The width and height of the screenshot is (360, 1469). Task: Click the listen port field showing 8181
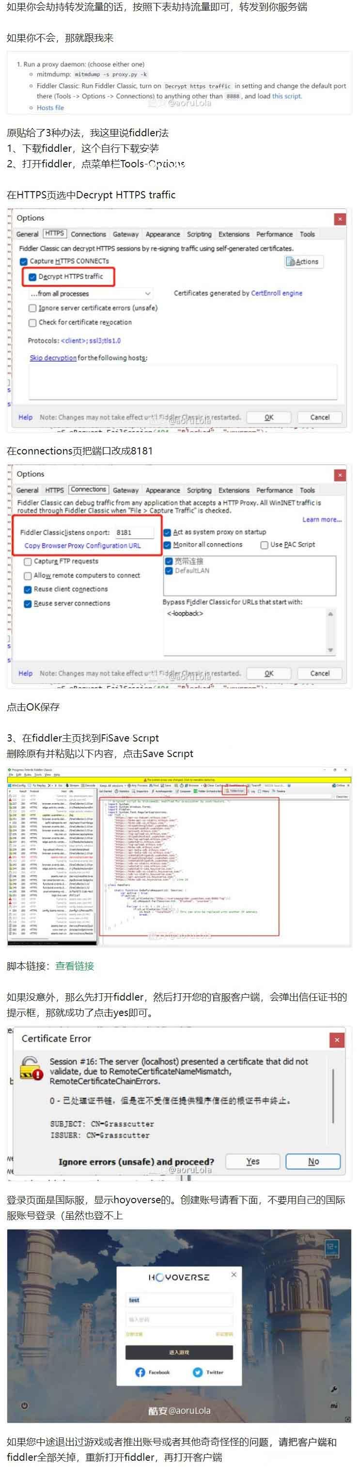point(134,532)
